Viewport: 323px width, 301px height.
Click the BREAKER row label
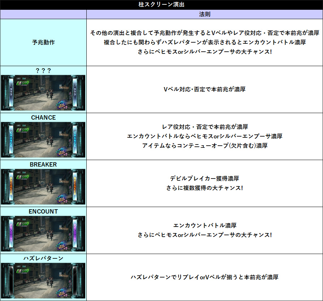(x=43, y=164)
